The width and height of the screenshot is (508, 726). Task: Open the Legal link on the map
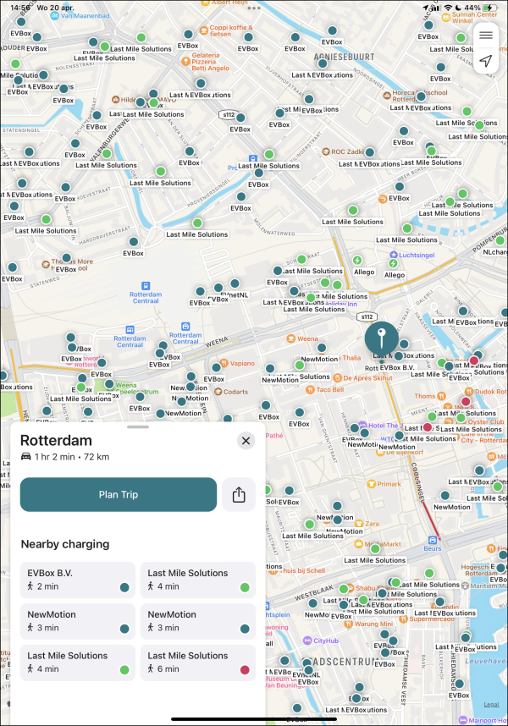tap(491, 704)
